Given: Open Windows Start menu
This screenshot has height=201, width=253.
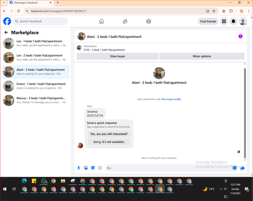Looking at the screenshot, I should click(x=5, y=189).
